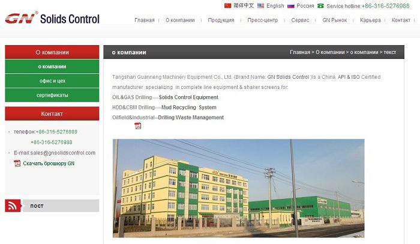Click the PDF icon beside brochure download
420x244 pixels.
[x=17, y=163]
